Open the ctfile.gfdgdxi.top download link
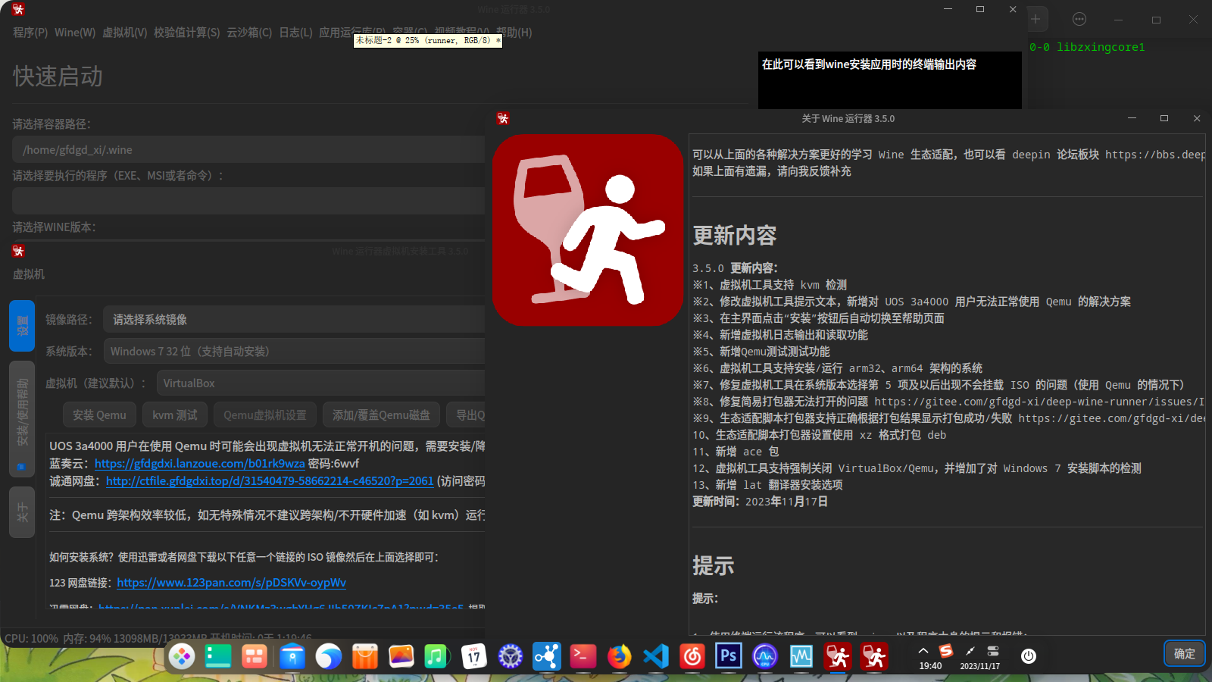This screenshot has height=682, width=1212. click(270, 481)
